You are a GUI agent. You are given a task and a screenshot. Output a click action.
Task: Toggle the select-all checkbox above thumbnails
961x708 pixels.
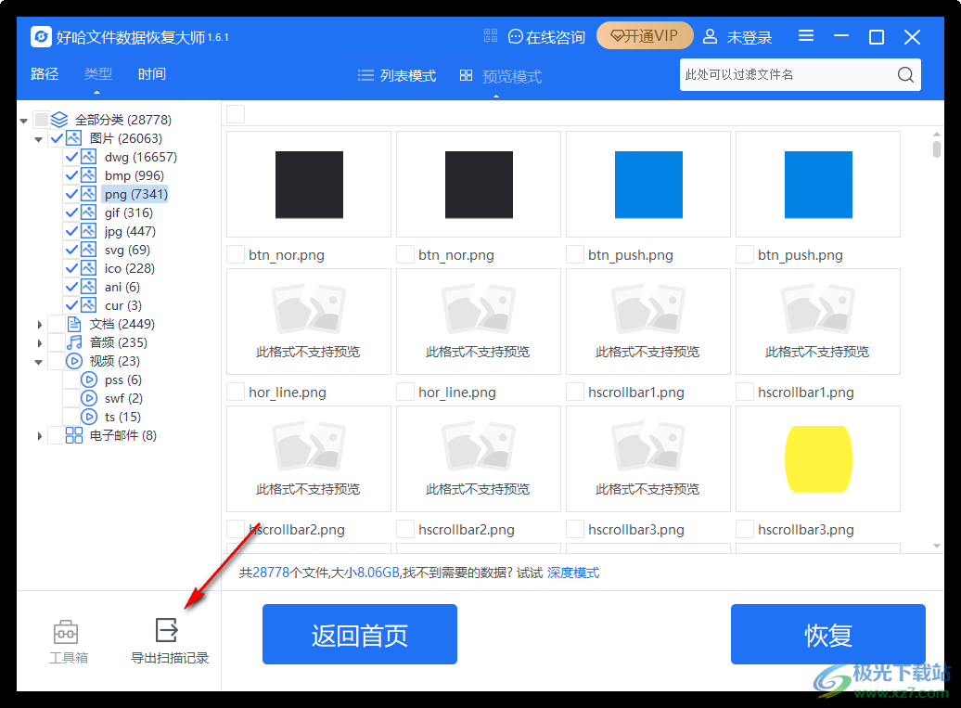coord(236,114)
